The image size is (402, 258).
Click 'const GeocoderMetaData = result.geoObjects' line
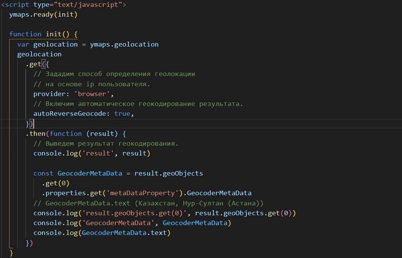tap(118, 173)
